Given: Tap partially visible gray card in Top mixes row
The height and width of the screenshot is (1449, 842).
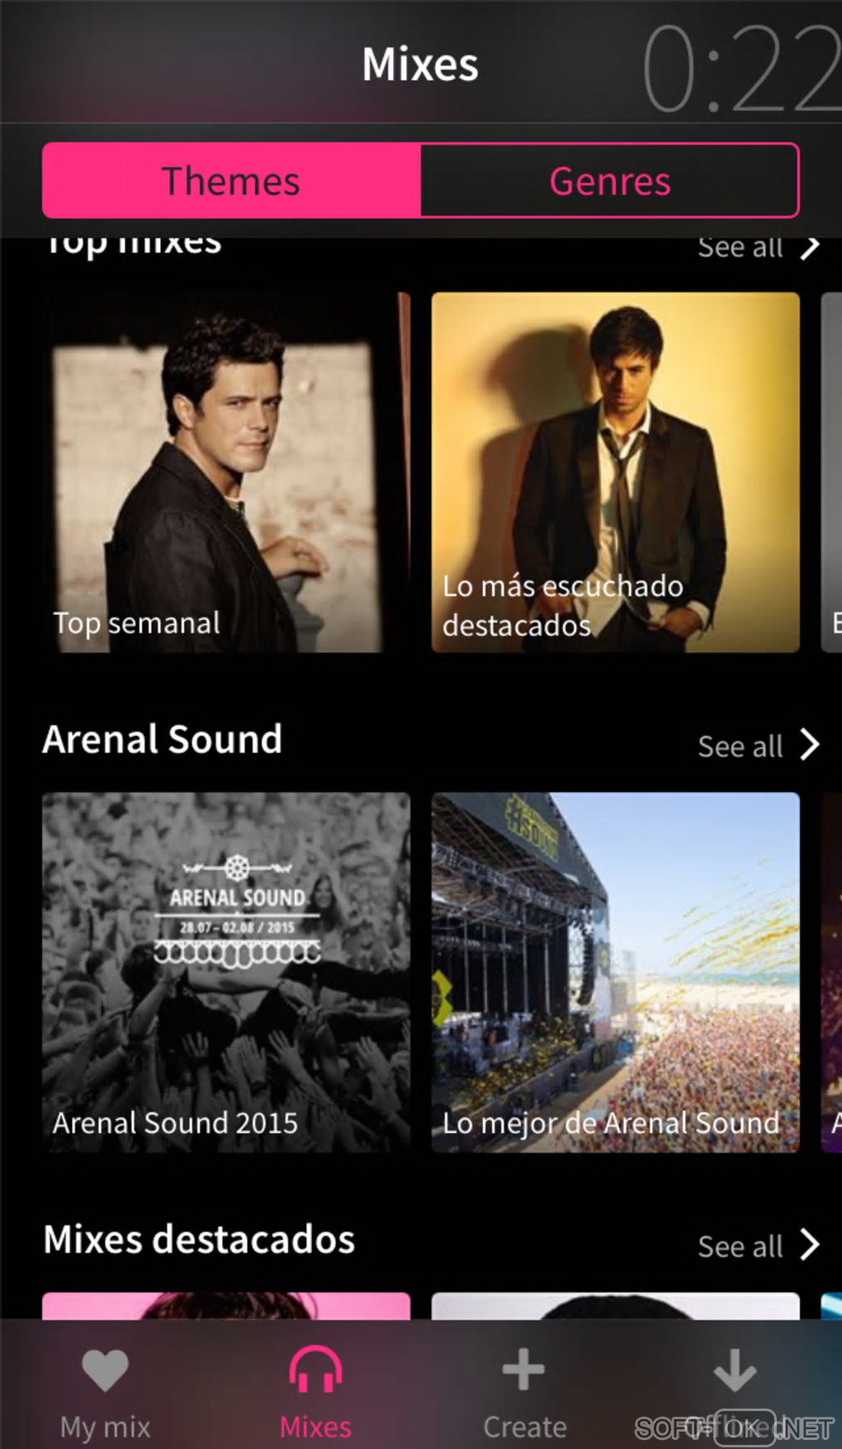Looking at the screenshot, I should (831, 472).
